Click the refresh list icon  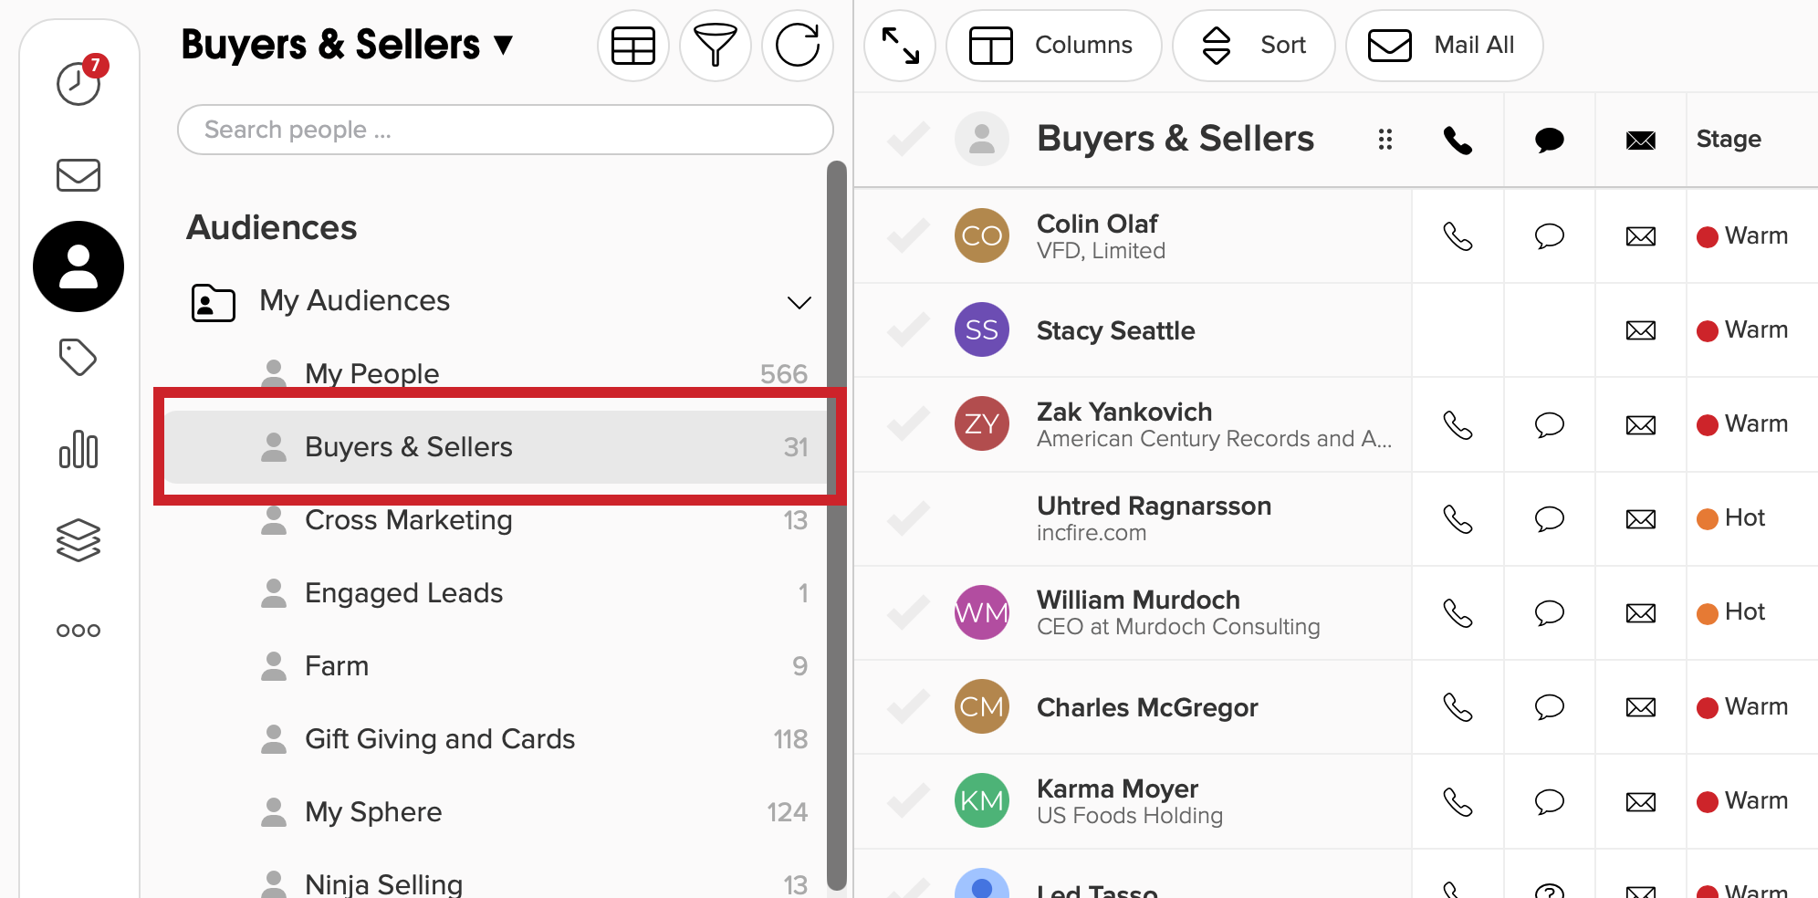tap(798, 46)
